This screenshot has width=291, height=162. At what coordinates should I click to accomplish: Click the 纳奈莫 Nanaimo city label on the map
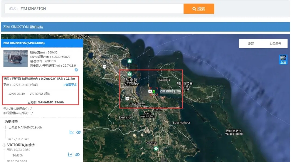click(x=131, y=82)
